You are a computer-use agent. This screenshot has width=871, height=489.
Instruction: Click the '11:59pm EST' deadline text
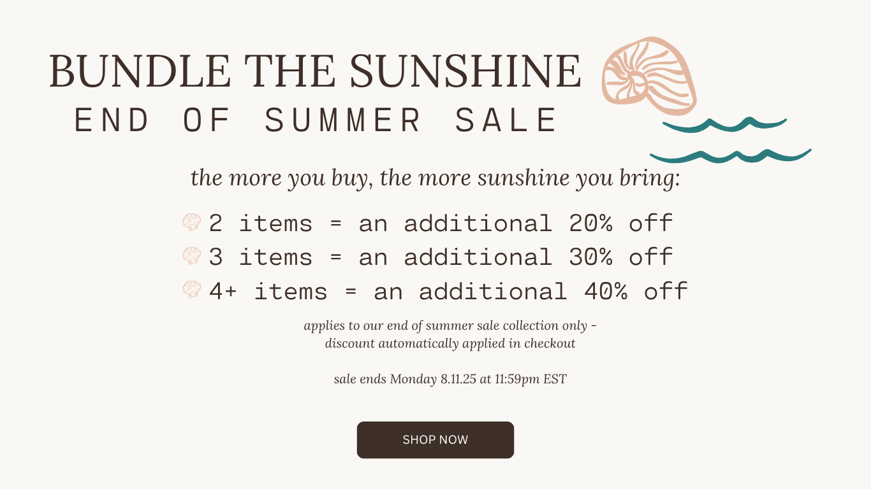tap(531, 379)
